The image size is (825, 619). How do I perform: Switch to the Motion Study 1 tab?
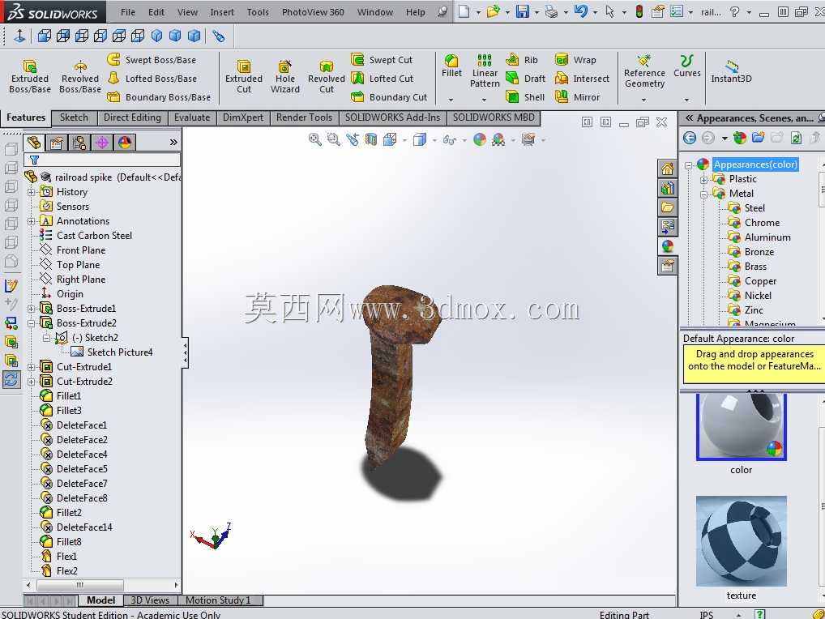point(218,600)
